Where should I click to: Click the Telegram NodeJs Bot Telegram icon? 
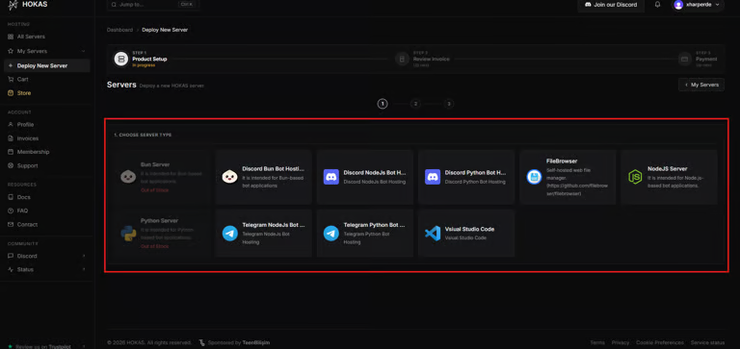tap(230, 233)
